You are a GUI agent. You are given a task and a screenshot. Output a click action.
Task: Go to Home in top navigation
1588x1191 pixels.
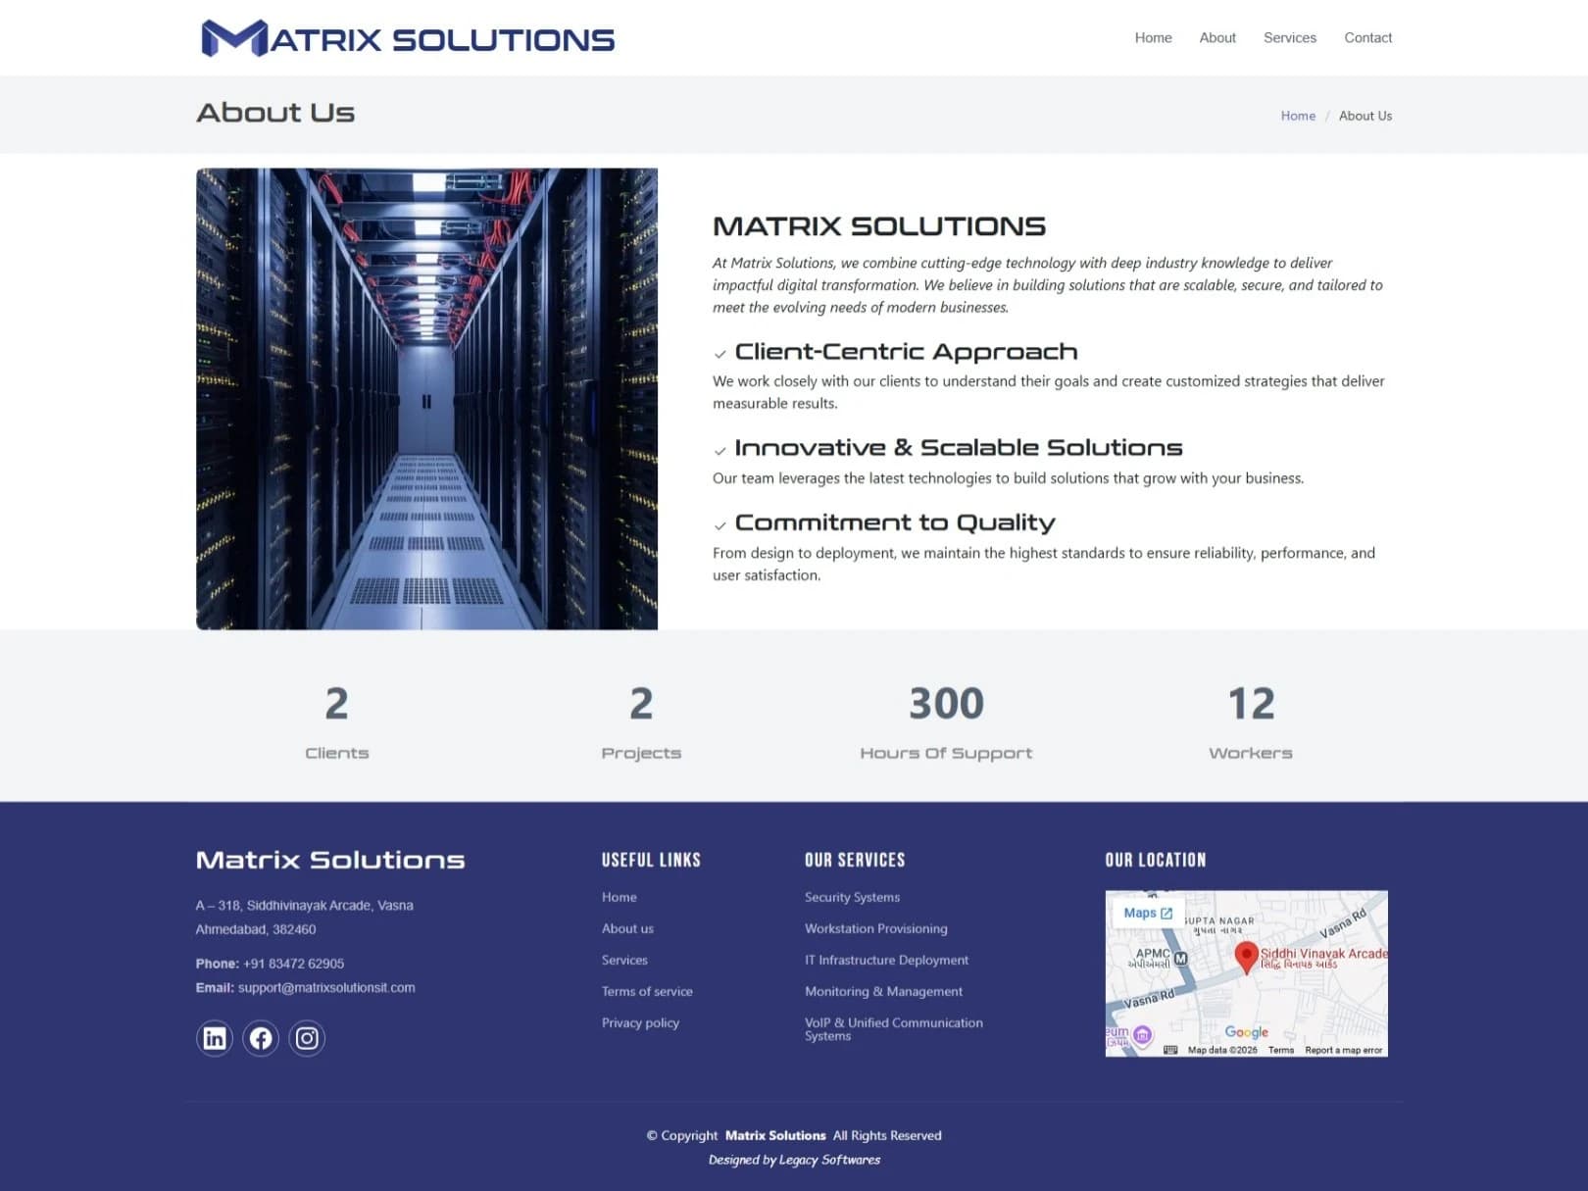pos(1153,37)
